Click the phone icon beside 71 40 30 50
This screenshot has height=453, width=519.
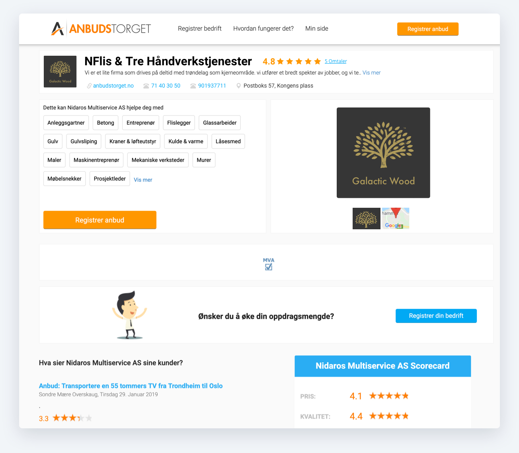(x=146, y=86)
